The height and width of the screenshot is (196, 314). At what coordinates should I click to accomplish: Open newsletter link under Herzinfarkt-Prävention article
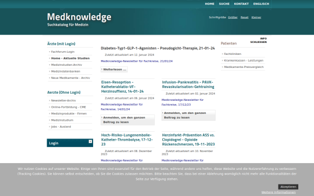tap(183, 160)
